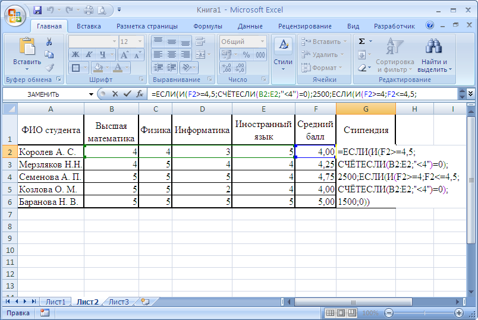This screenshot has width=478, height=320.
Task: Open Sort and Filter (Сортировка и фильтр)
Action: click(395, 55)
